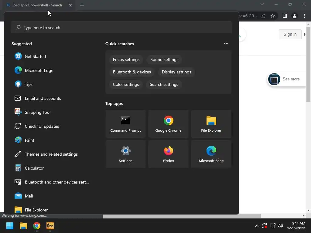The height and width of the screenshot is (233, 311).
Task: Click the sync status tray icon
Action: coord(265,226)
